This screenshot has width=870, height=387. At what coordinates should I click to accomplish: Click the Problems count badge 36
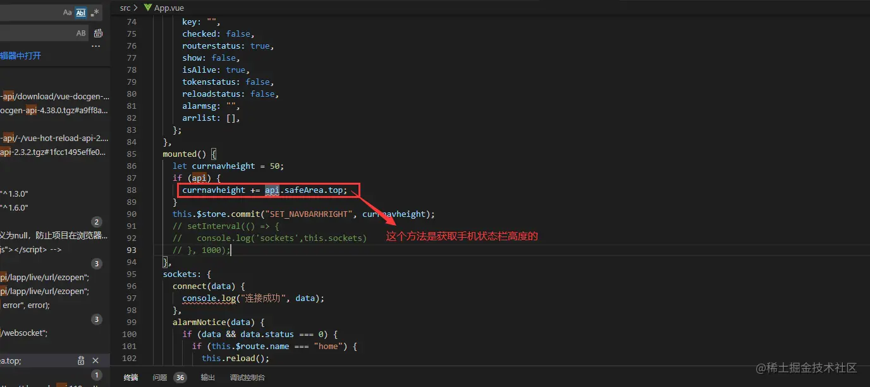point(180,378)
